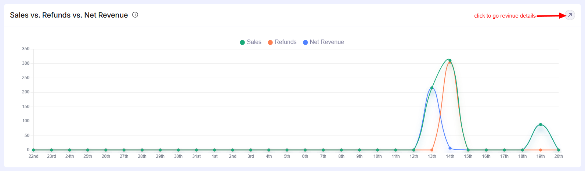Click the chart title Sales vs. Refunds vs. Net Revenue
This screenshot has height=171, width=585.
tap(69, 15)
